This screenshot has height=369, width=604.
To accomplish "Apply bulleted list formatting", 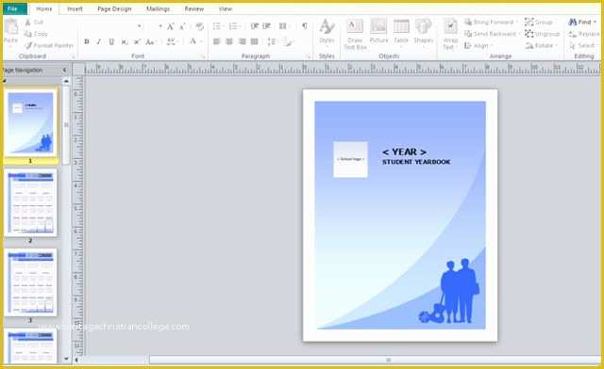I will 218,26.
